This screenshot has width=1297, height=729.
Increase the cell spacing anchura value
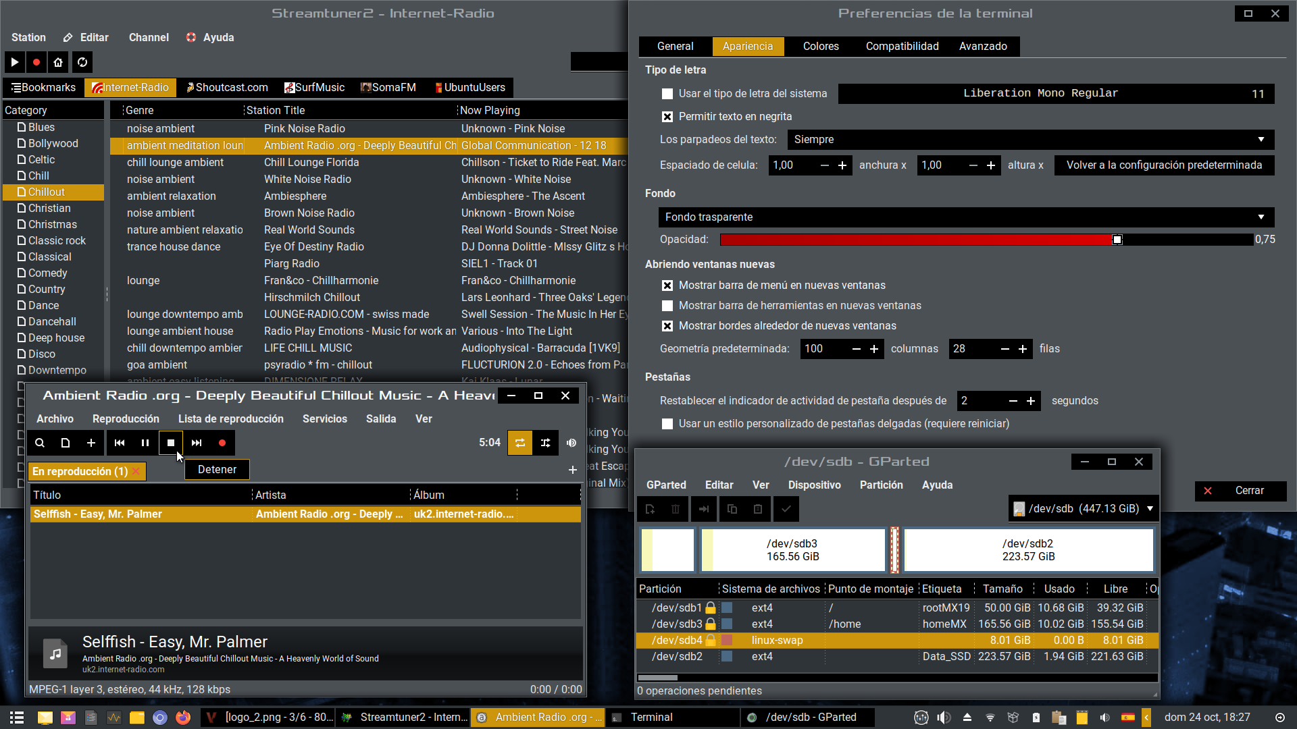pyautogui.click(x=842, y=165)
